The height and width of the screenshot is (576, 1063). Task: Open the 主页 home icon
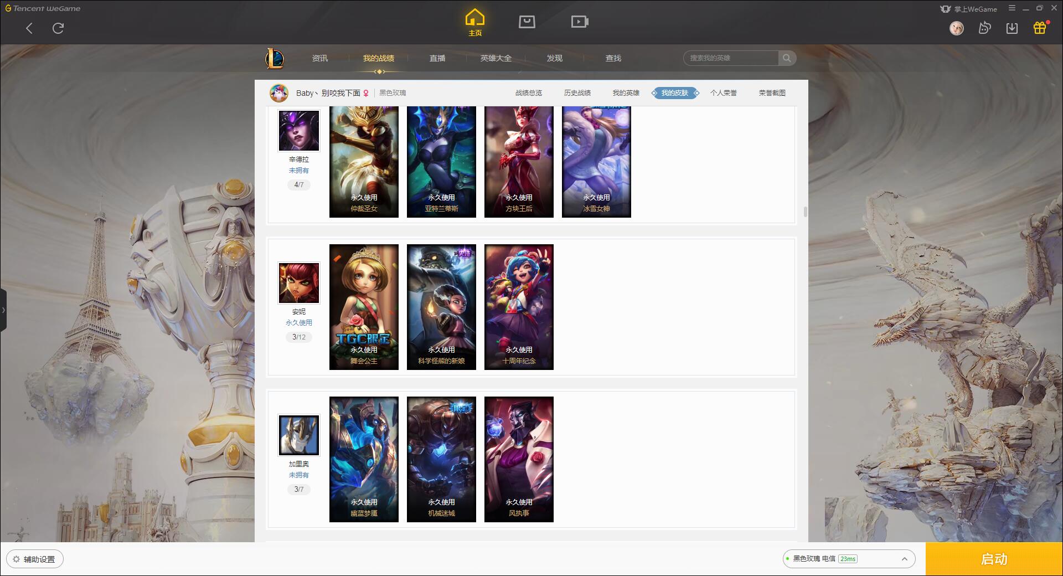click(475, 23)
